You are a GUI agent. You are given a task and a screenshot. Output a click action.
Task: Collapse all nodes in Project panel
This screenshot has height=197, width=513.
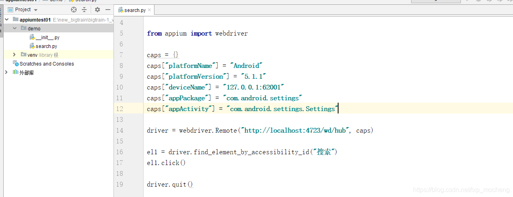pyautogui.click(x=84, y=10)
